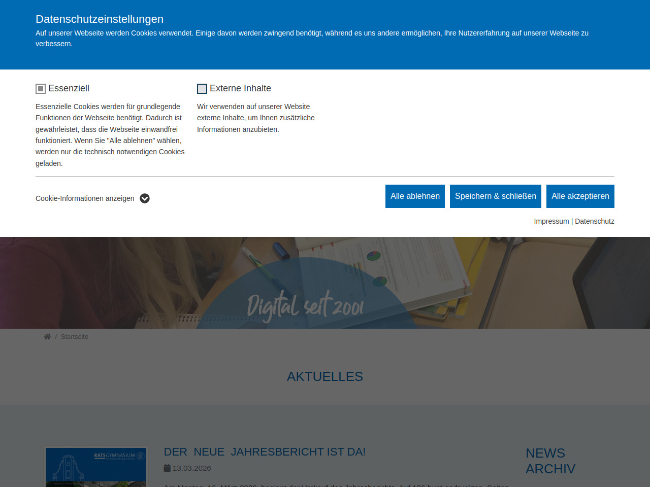Select the 'Startseite' breadcrumb item

click(75, 337)
